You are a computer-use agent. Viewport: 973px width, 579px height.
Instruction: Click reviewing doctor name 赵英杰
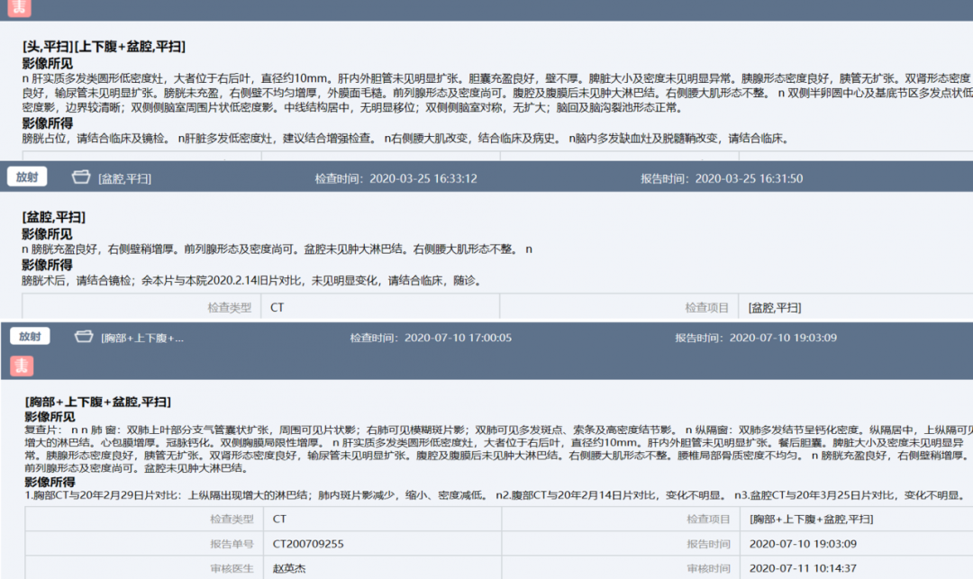point(289,568)
